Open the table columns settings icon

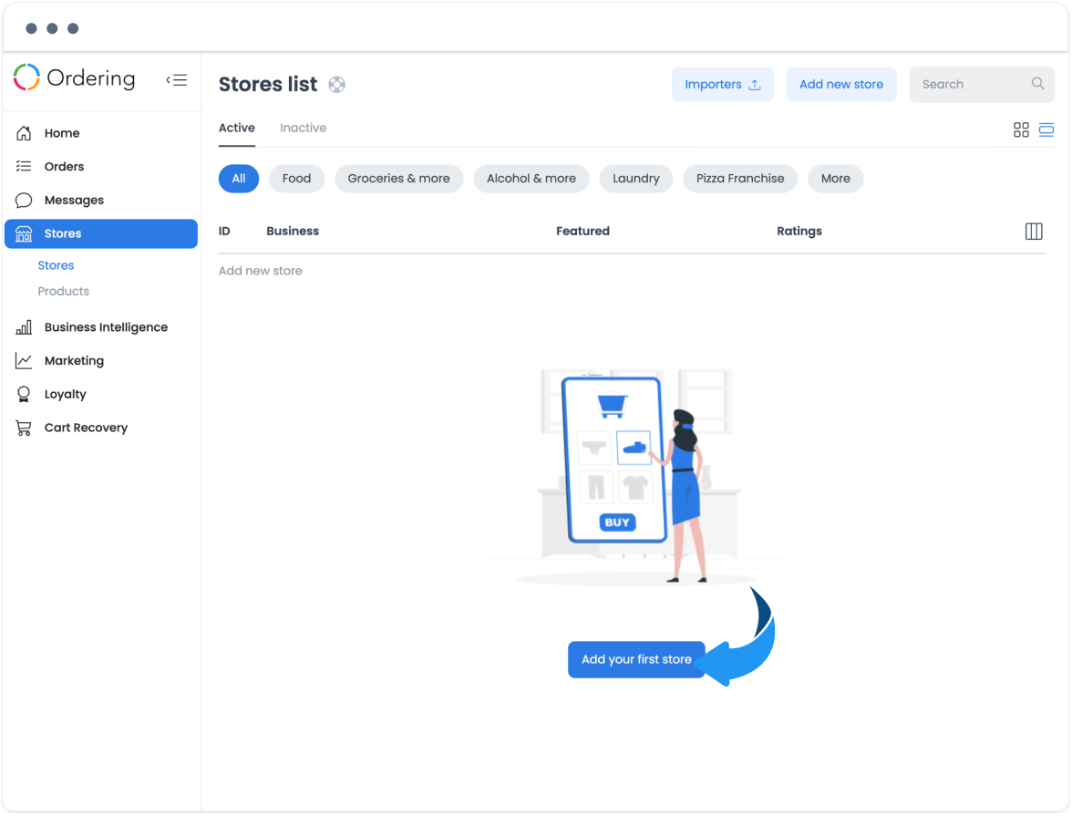[x=1034, y=232]
